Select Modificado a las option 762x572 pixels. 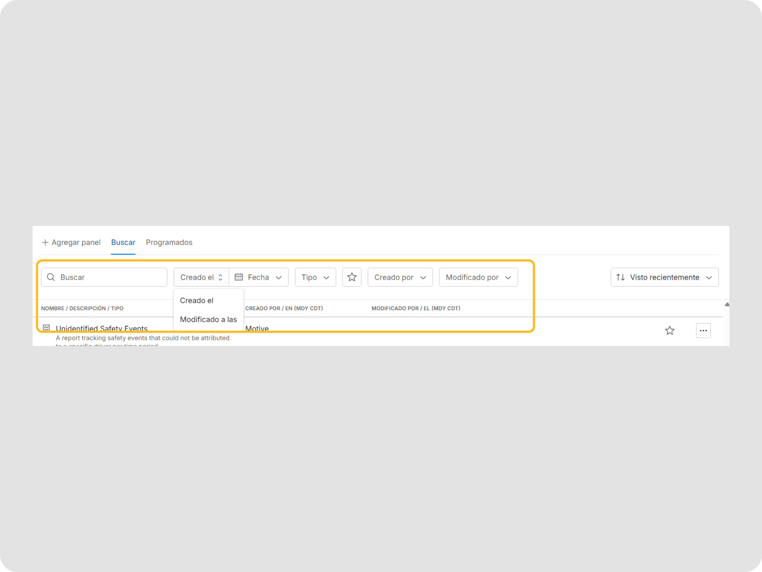coord(208,319)
